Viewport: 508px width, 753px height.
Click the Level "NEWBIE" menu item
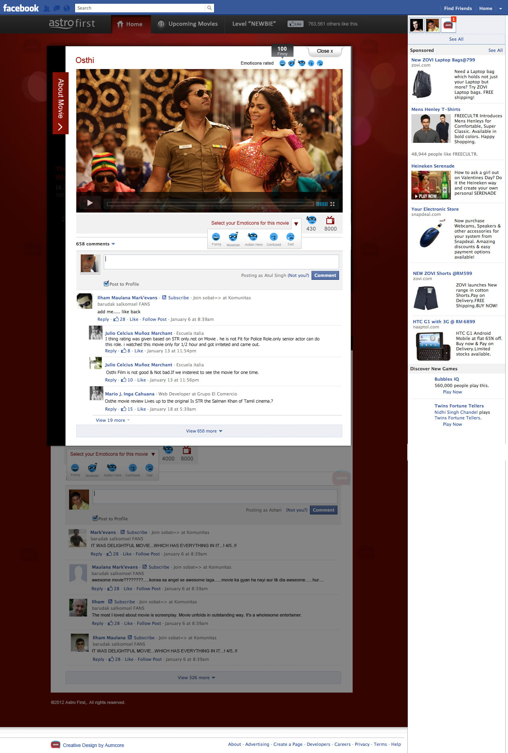pyautogui.click(x=254, y=24)
